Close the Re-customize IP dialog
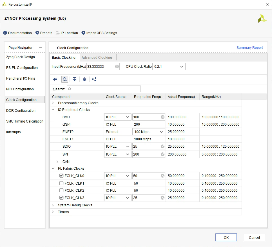 pyautogui.click(x=267, y=4)
